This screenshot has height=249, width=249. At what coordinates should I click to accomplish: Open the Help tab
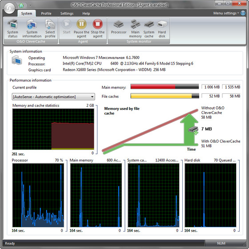(x=86, y=13)
